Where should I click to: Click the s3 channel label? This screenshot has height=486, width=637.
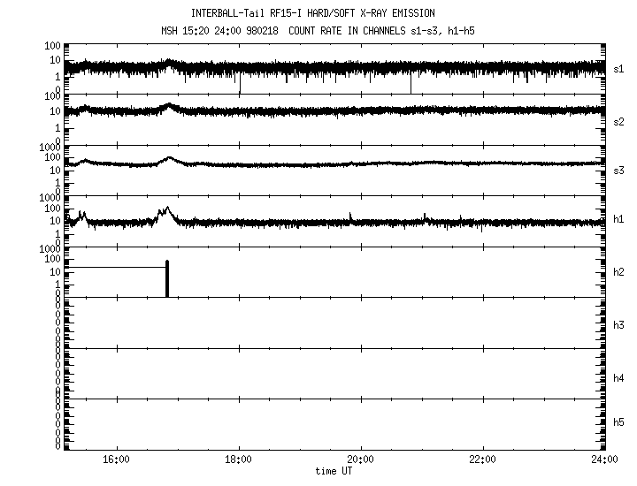click(619, 170)
